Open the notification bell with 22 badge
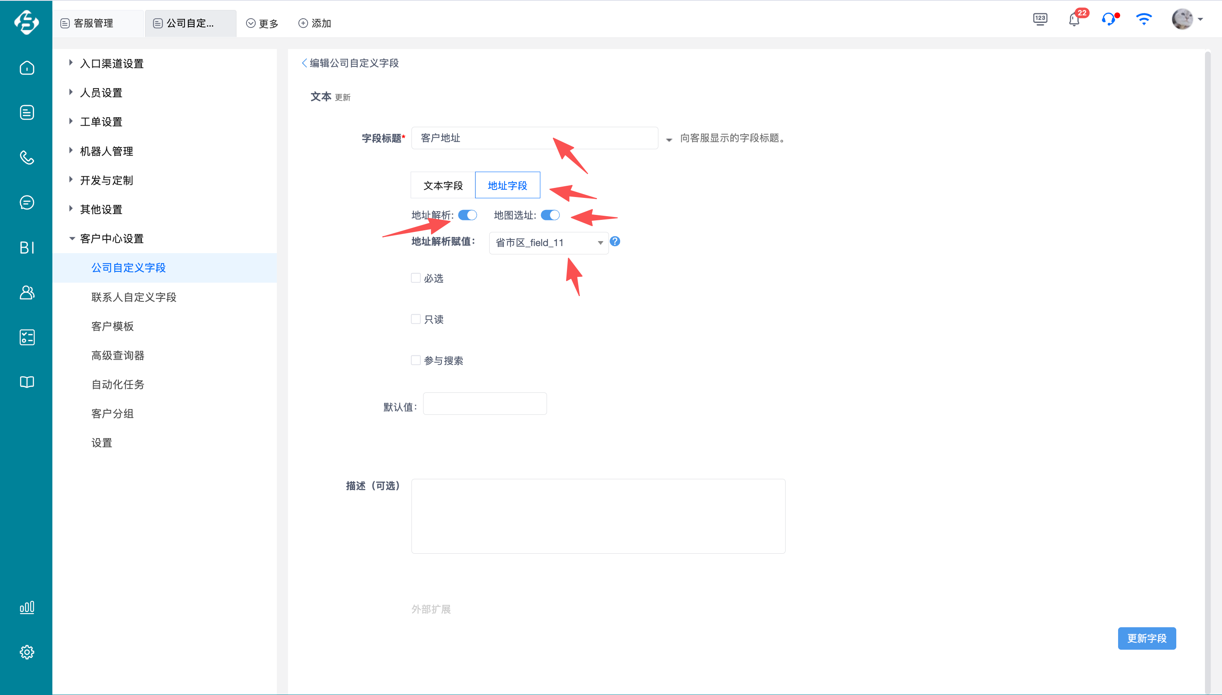Image resolution: width=1222 pixels, height=695 pixels. tap(1074, 20)
